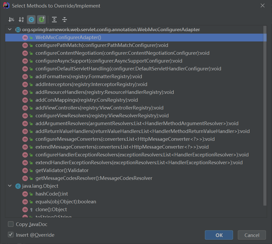272x244 pixels.
Task: Sort methods alphabetically
Action: 21,20
